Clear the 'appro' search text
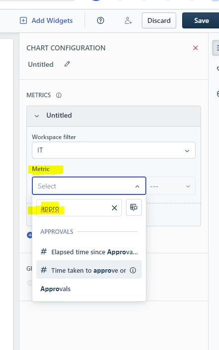Viewport: 219px width, 350px height. [x=114, y=208]
